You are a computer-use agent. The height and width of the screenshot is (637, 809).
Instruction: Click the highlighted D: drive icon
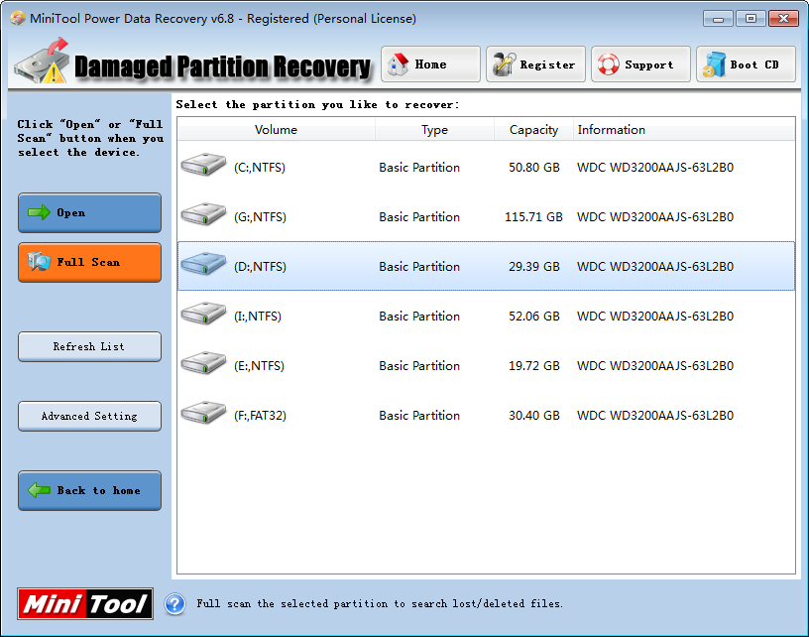coord(203,264)
